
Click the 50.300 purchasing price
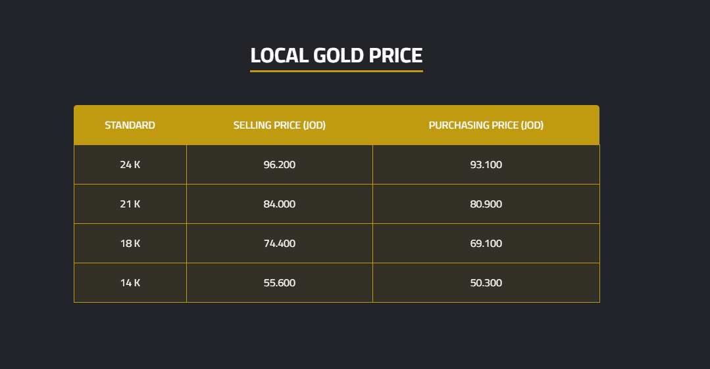tap(486, 283)
